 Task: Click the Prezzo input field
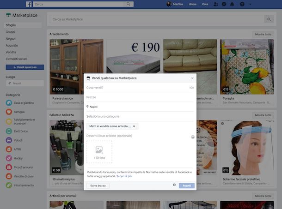[x=140, y=97]
